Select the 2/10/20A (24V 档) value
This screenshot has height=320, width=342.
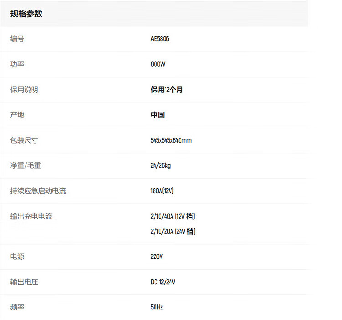[x=173, y=231]
